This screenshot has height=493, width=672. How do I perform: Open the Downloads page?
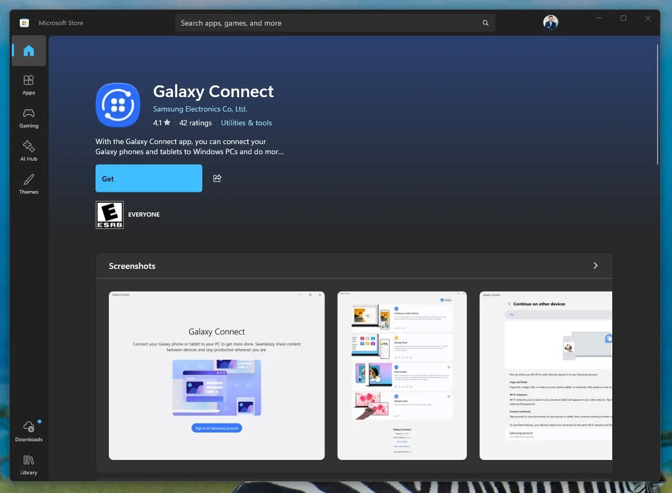[x=29, y=432]
